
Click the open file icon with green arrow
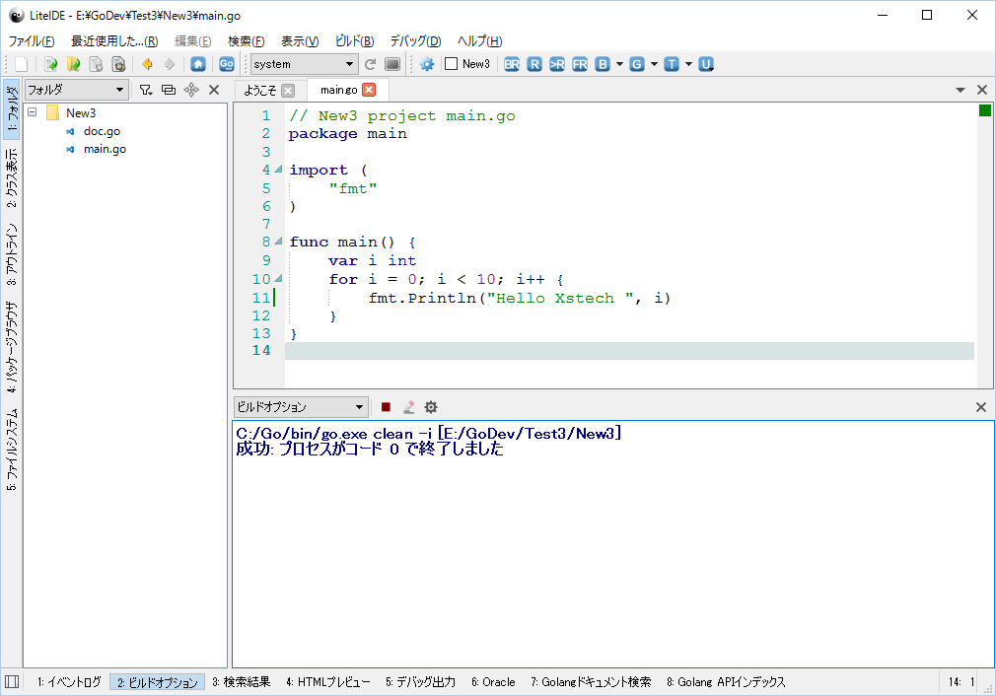[x=51, y=64]
